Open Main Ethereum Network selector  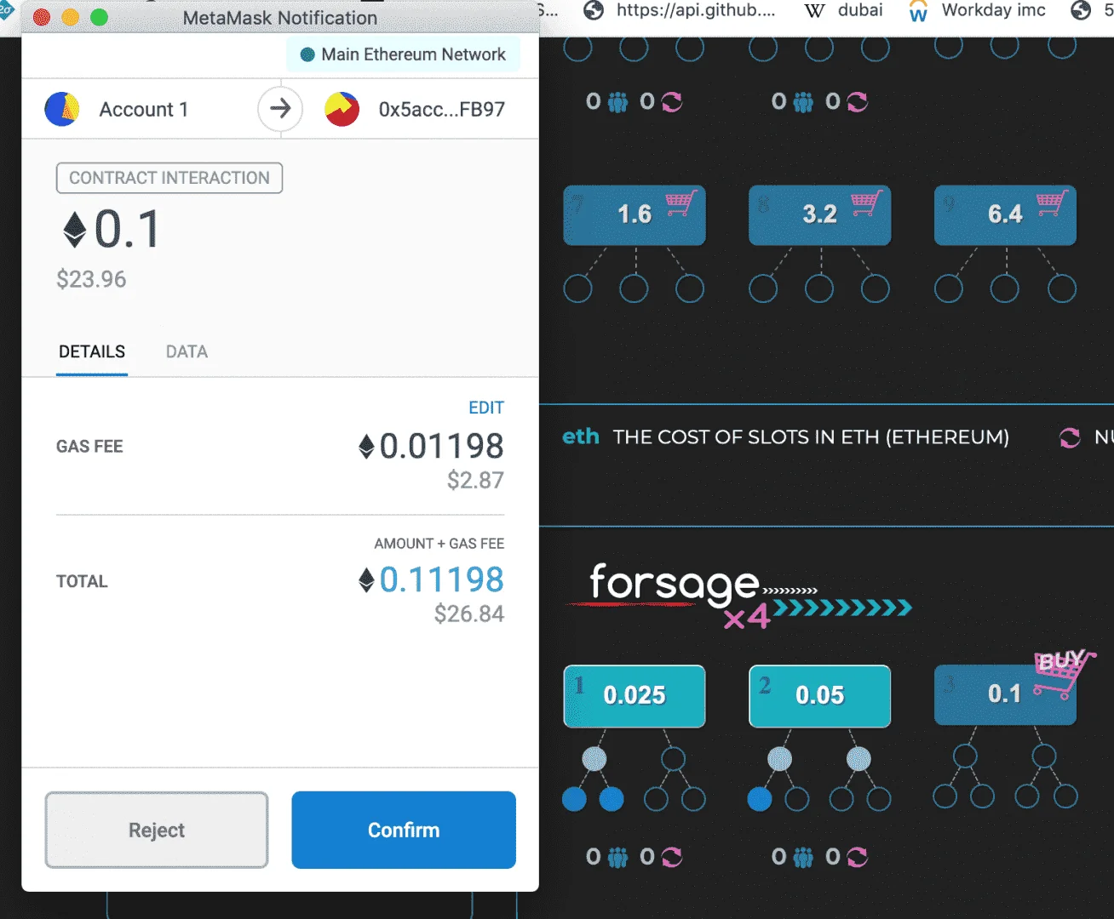[x=403, y=54]
